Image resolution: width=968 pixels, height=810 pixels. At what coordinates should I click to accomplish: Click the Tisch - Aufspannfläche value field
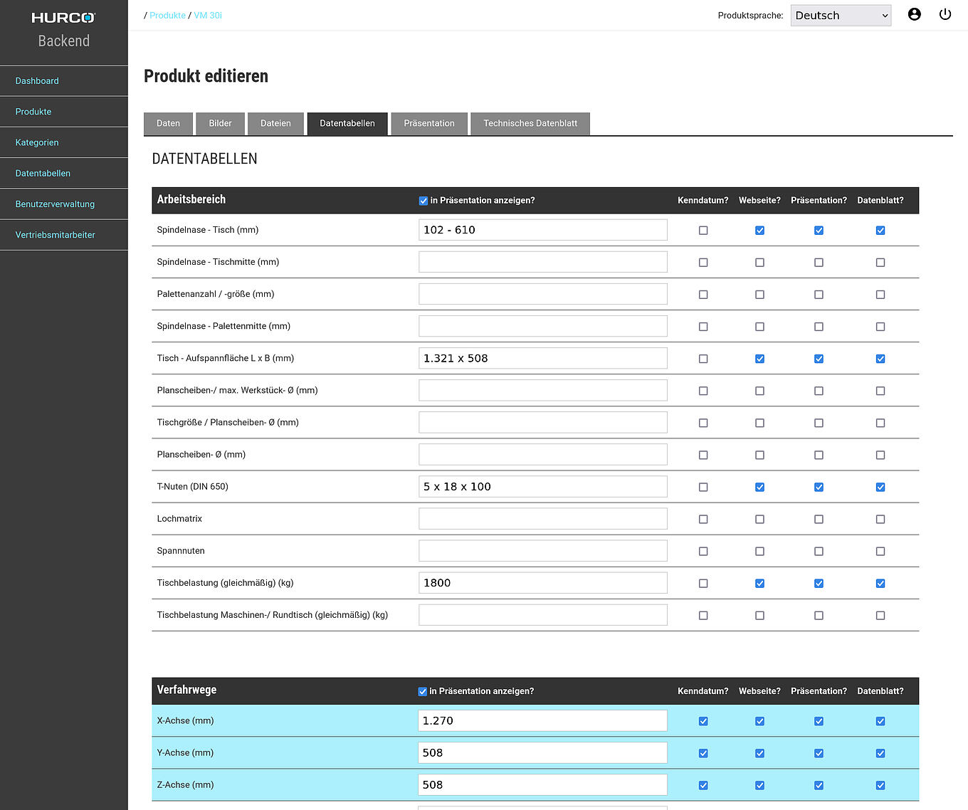542,358
